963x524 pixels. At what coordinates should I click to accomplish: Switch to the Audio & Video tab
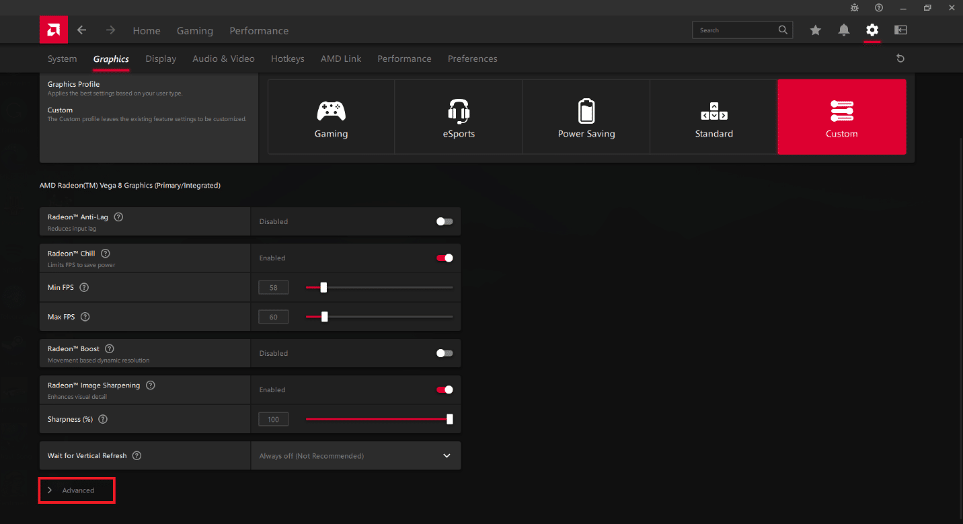(x=223, y=59)
